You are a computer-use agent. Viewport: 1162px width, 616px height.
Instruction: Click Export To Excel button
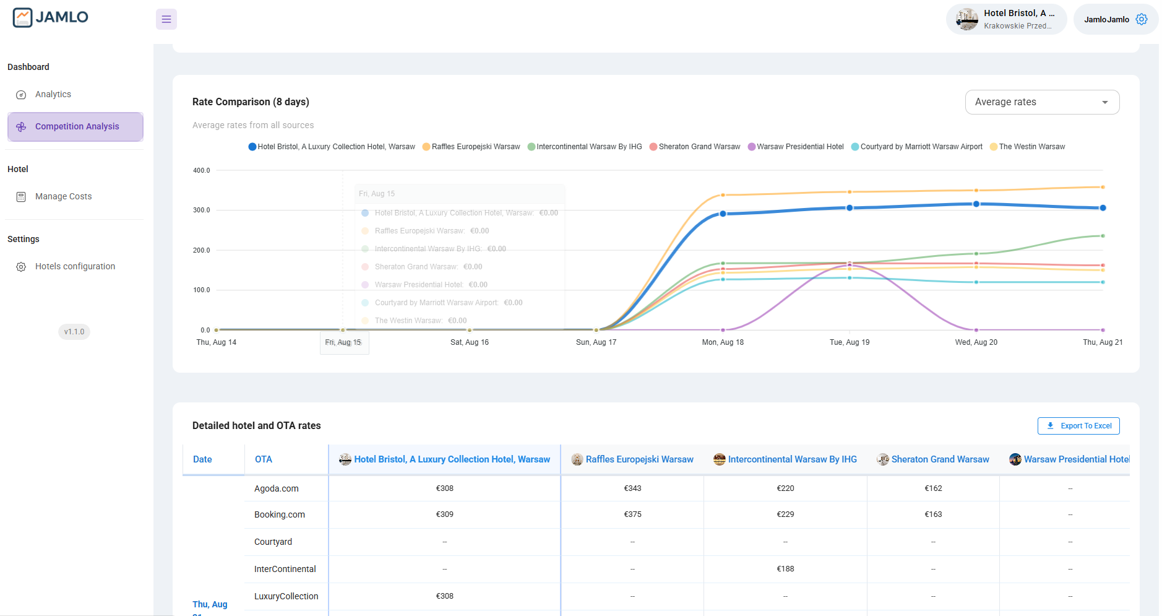(x=1078, y=426)
